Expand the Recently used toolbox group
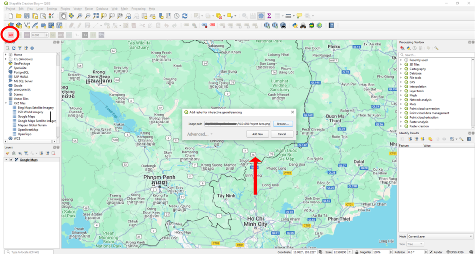 click(x=401, y=60)
